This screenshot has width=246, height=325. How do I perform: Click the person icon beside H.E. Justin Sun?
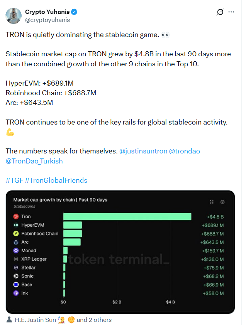(x=9, y=320)
